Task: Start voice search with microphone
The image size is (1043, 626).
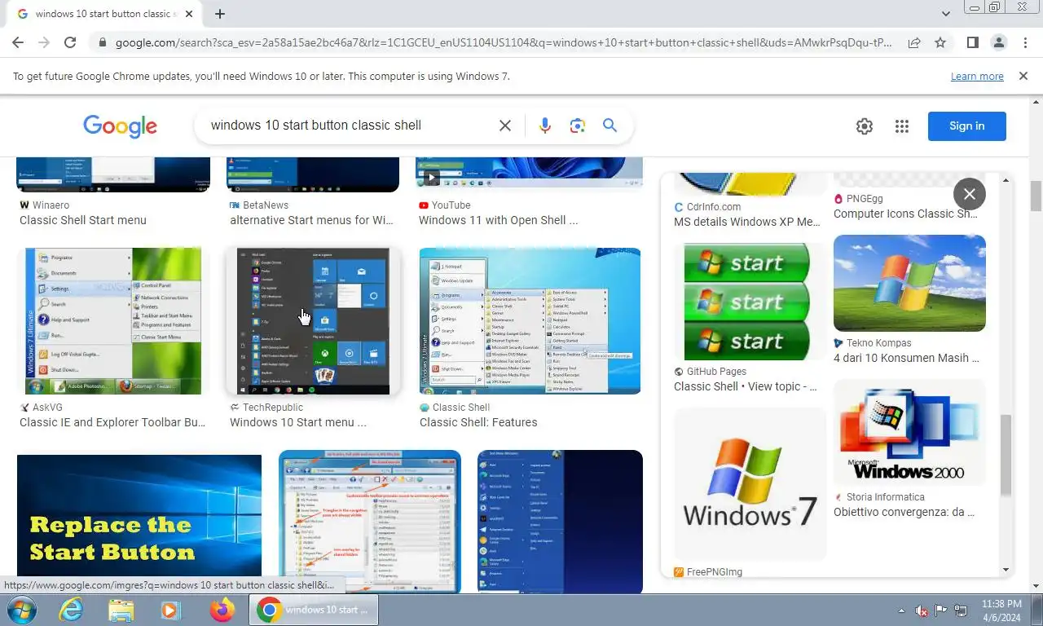Action: pos(545,126)
